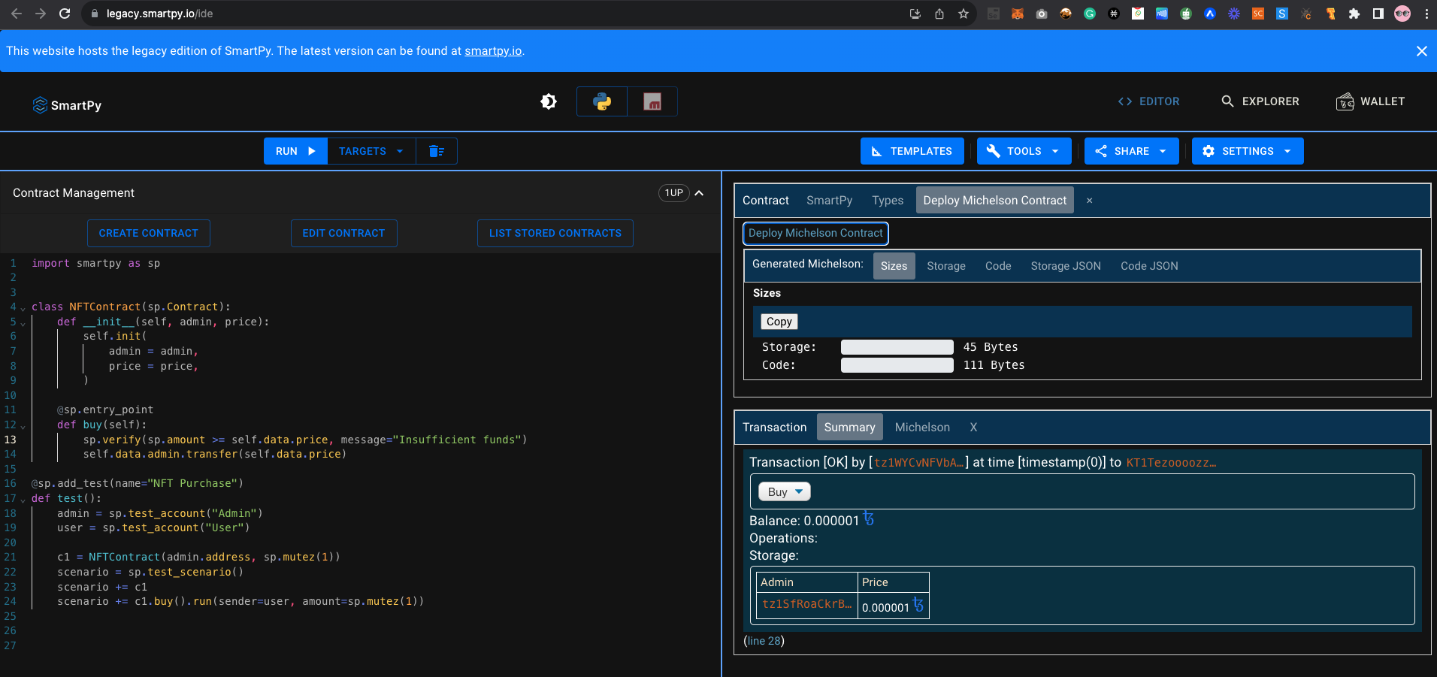This screenshot has height=677, width=1437.
Task: Click the clear outputs trash icon
Action: tap(437, 151)
